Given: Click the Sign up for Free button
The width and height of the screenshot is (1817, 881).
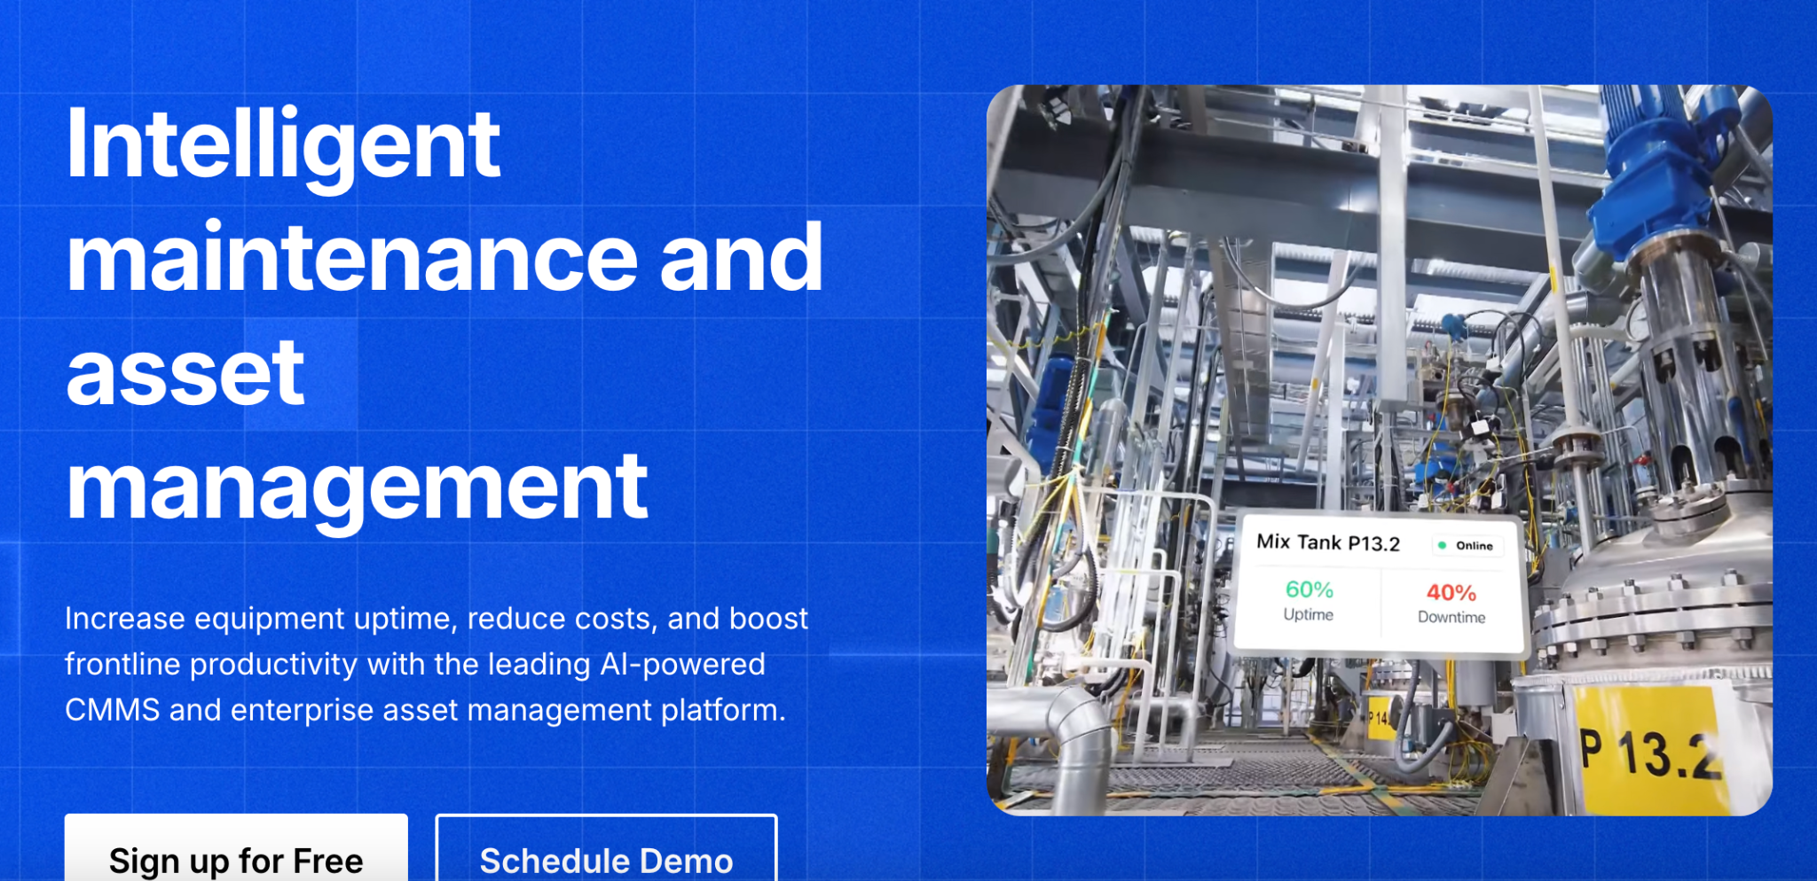Looking at the screenshot, I should [236, 848].
